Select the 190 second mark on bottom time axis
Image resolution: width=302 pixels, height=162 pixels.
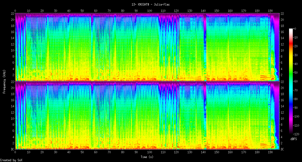[270, 152]
